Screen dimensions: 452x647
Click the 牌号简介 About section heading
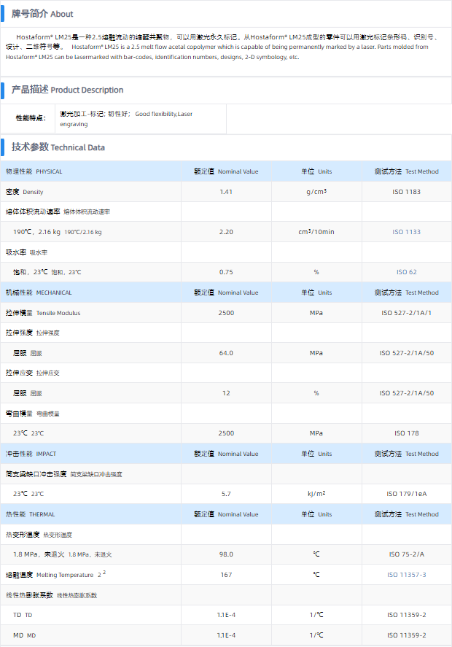tap(42, 14)
